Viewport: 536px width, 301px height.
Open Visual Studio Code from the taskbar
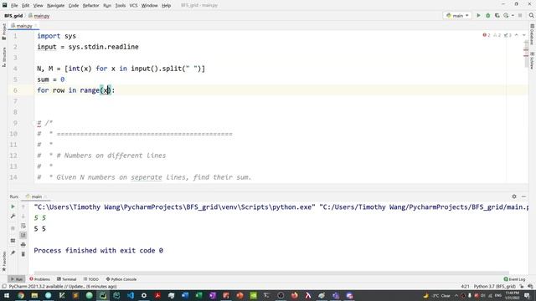(131, 295)
